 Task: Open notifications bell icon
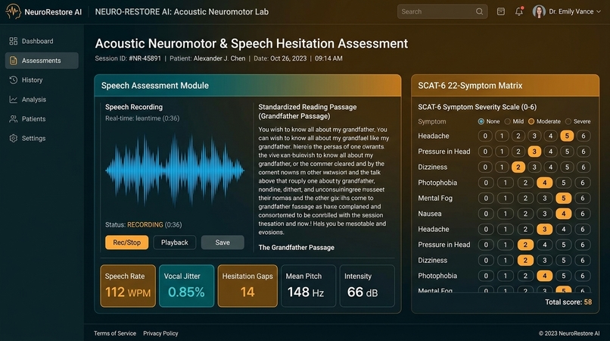tap(519, 11)
